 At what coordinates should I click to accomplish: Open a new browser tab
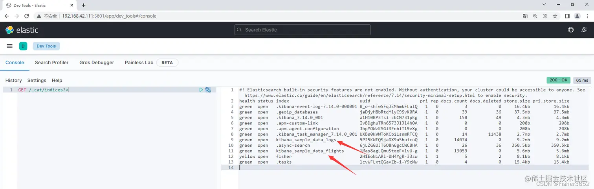pos(84,5)
